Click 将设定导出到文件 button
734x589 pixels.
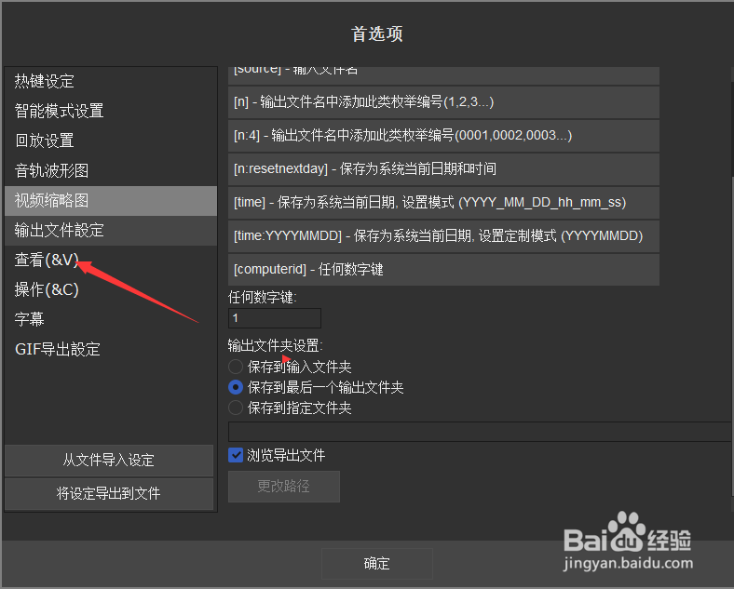(109, 494)
